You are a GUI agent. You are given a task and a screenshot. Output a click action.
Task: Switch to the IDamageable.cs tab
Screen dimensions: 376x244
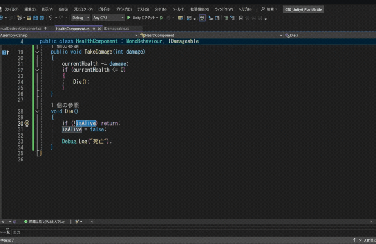point(116,29)
